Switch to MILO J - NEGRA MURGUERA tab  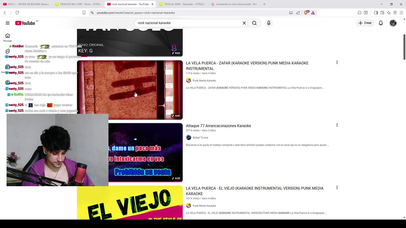(26, 4)
